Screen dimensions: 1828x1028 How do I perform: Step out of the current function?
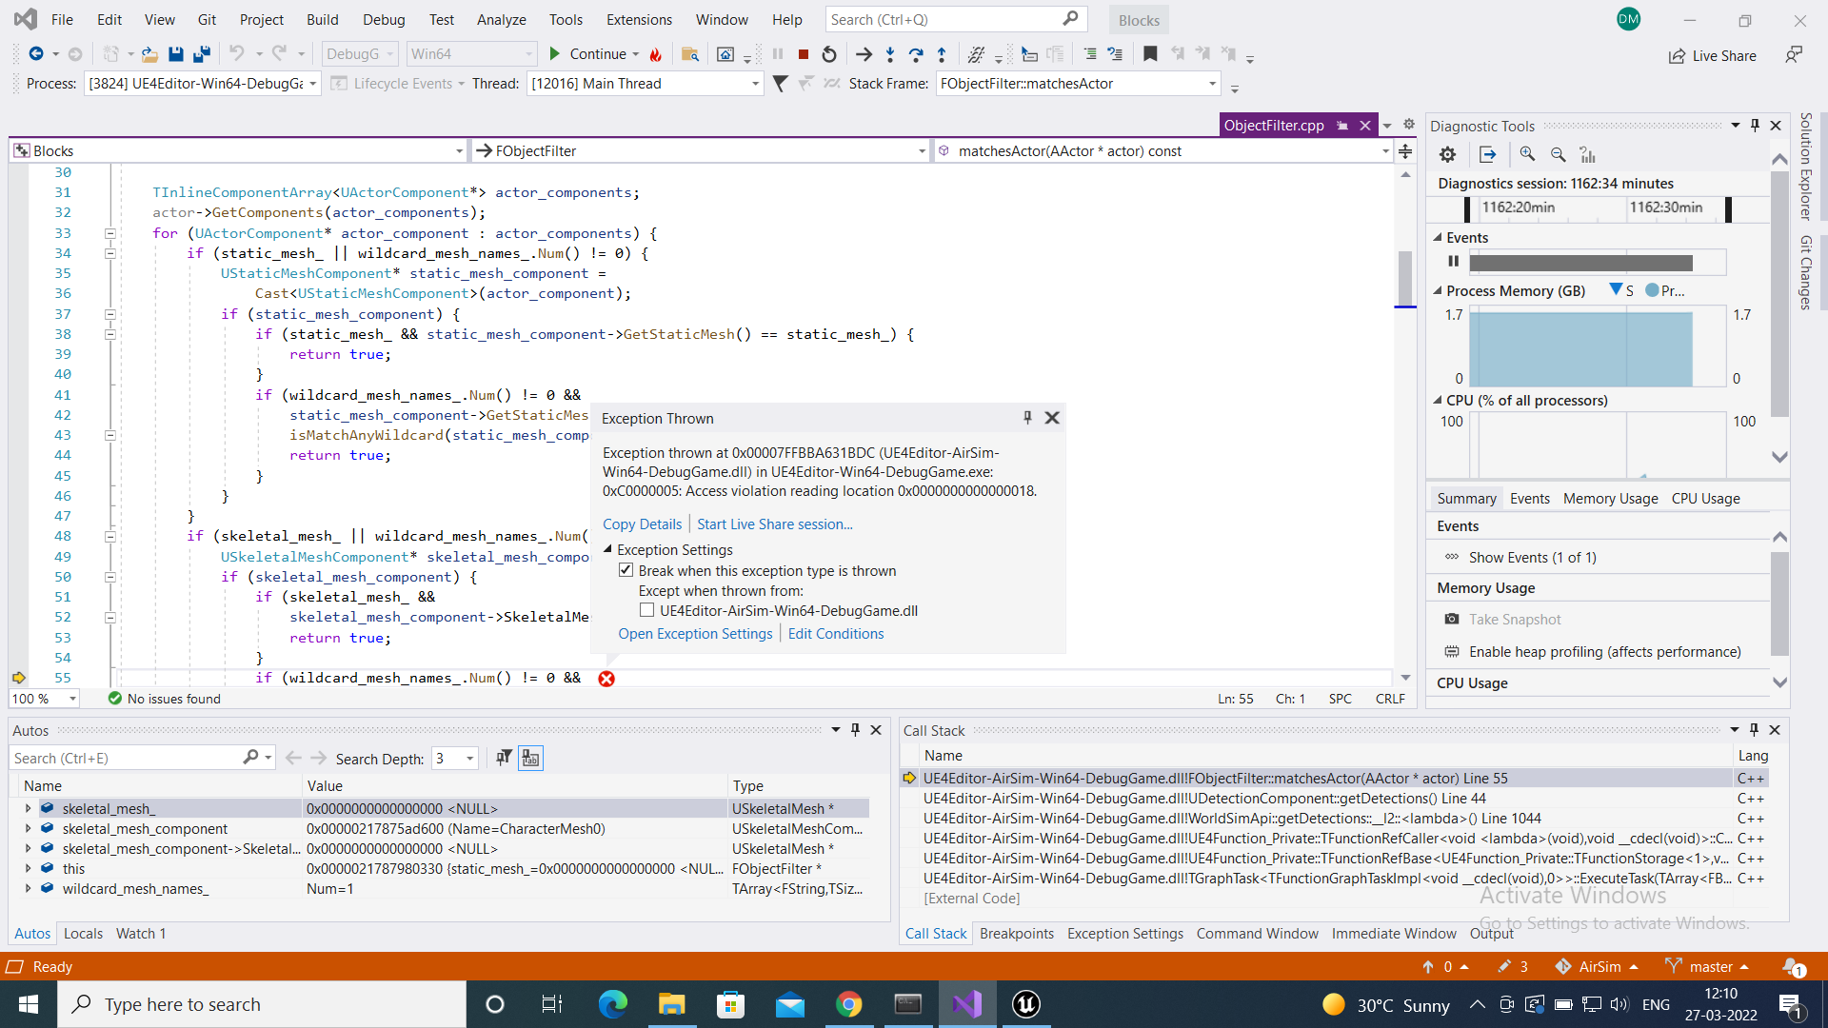(x=942, y=54)
